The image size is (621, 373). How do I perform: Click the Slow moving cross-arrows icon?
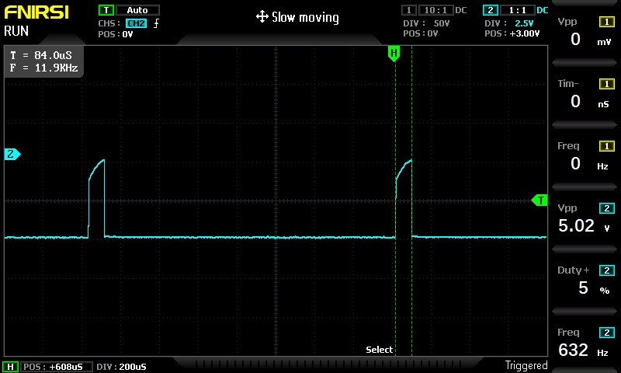(262, 16)
